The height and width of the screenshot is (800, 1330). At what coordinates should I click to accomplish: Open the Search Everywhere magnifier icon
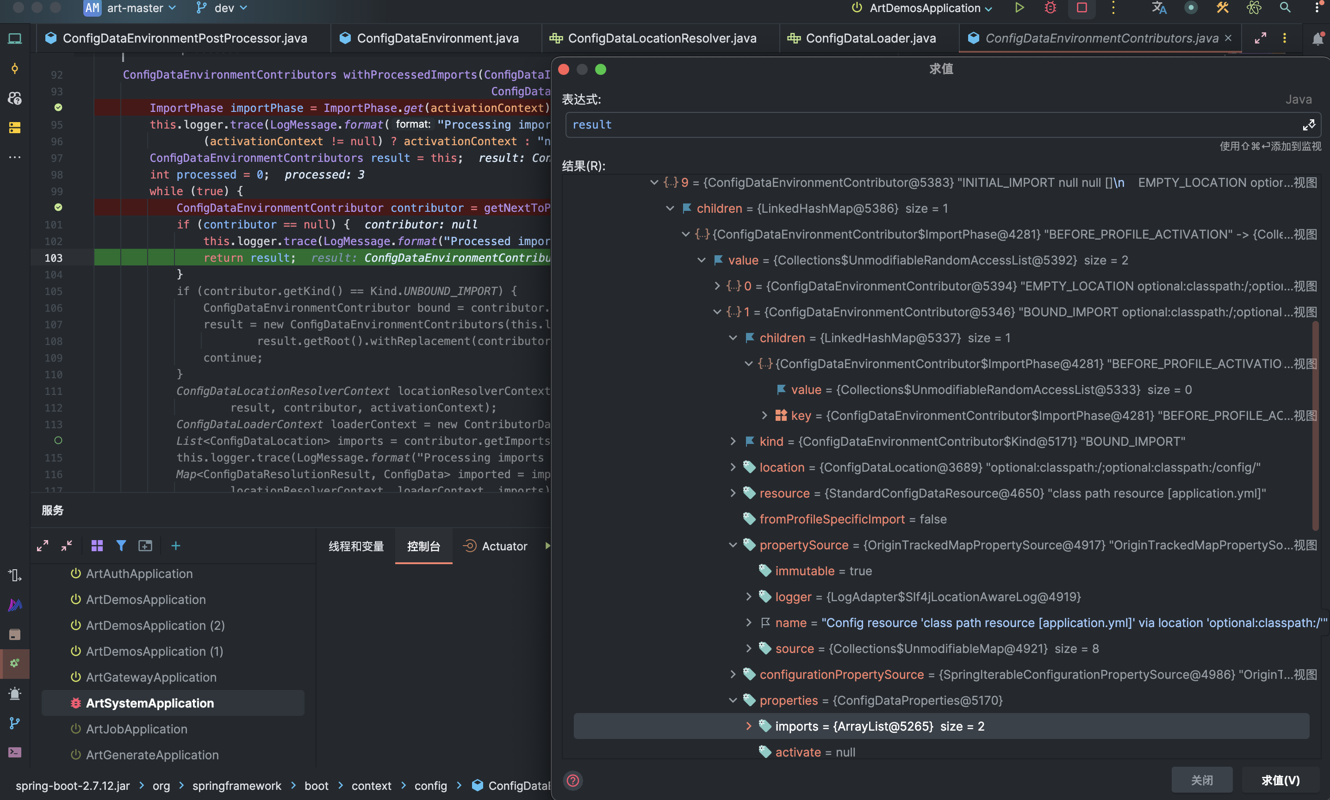(x=1285, y=8)
